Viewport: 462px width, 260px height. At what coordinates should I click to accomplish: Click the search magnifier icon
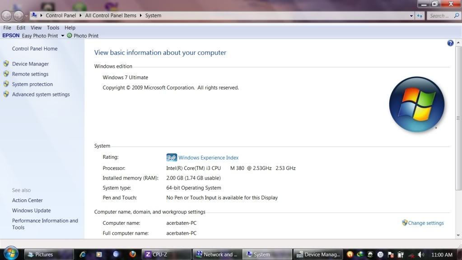pyautogui.click(x=457, y=16)
